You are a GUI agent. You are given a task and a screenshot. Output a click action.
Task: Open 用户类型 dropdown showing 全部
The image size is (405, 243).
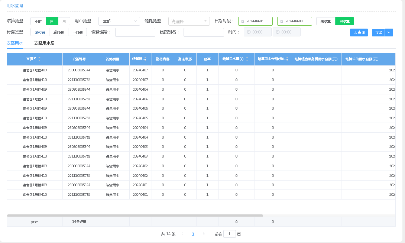[x=119, y=21]
